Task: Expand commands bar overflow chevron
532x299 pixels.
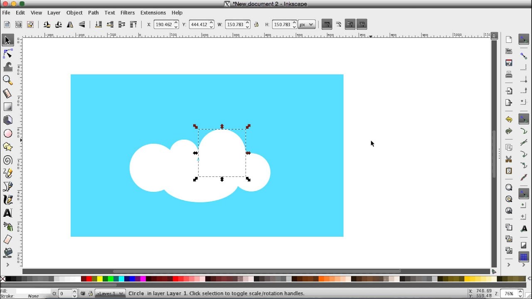Action: (509, 265)
